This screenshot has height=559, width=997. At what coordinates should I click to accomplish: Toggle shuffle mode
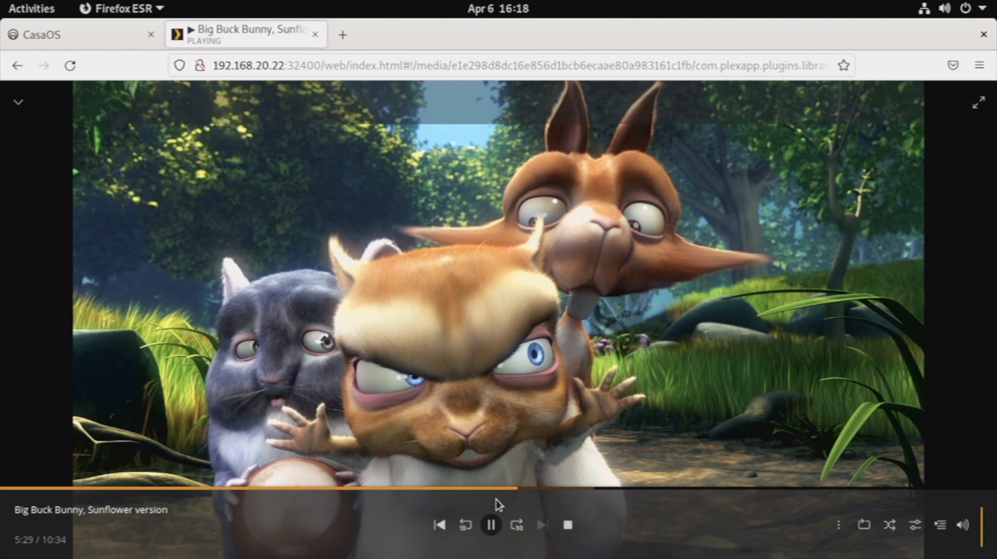pos(890,525)
